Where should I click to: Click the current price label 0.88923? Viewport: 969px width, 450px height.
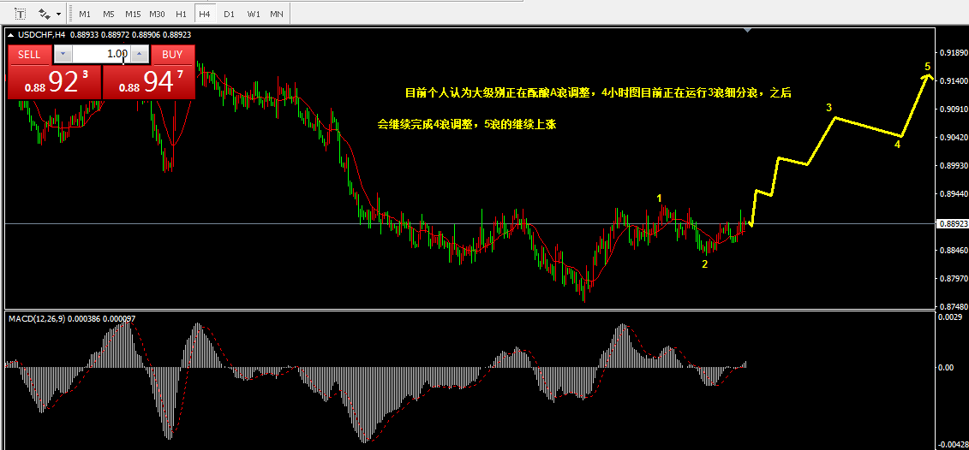pos(951,223)
